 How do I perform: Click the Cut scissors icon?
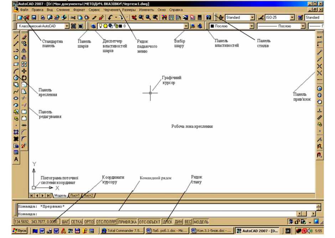[x=73, y=17]
